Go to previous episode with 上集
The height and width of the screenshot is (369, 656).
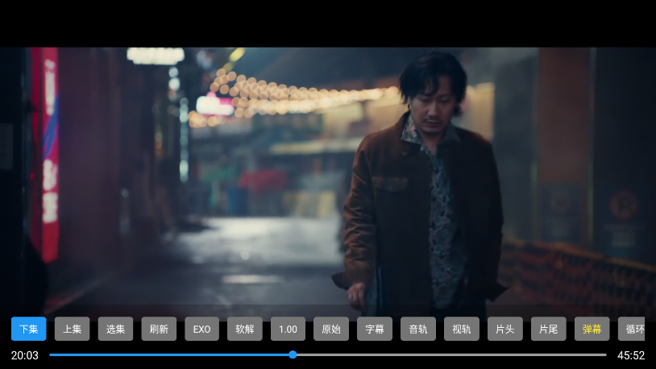click(72, 329)
